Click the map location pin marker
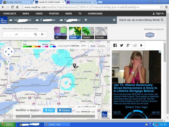Viewport: 169px width, 127px height. [75, 66]
